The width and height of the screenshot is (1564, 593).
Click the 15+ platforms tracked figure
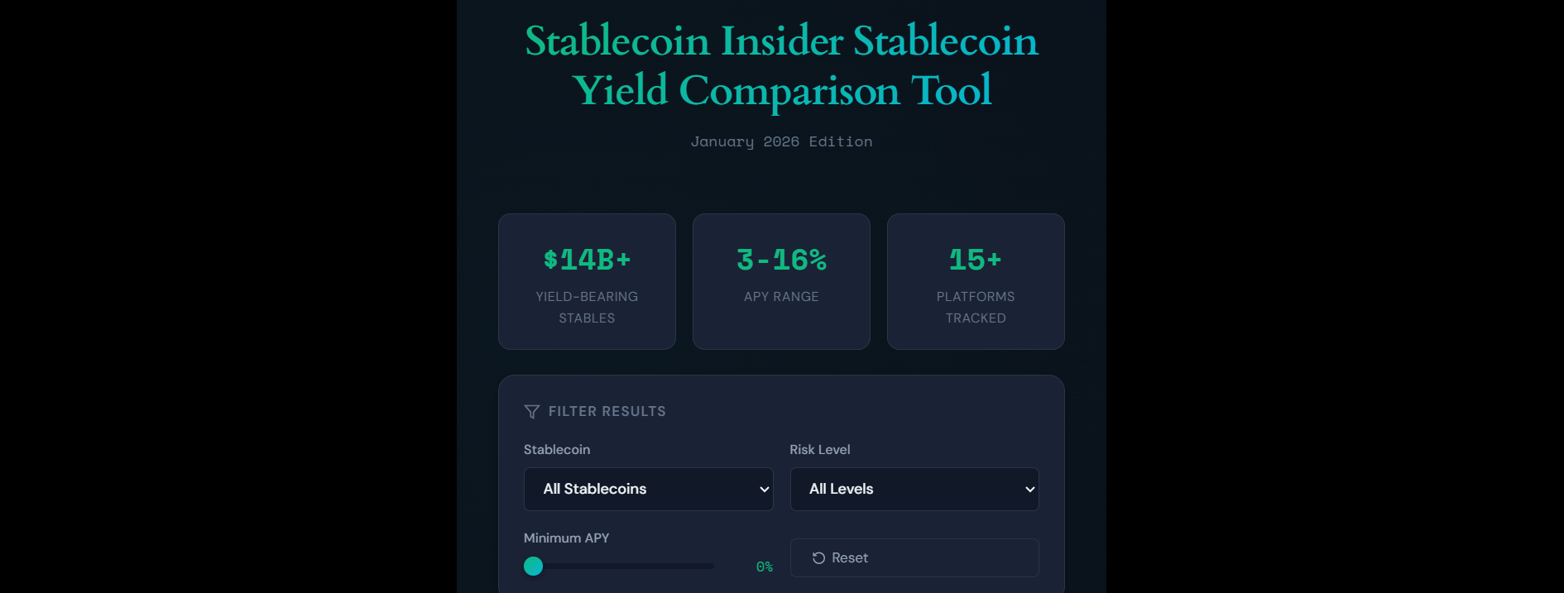pyautogui.click(x=975, y=259)
